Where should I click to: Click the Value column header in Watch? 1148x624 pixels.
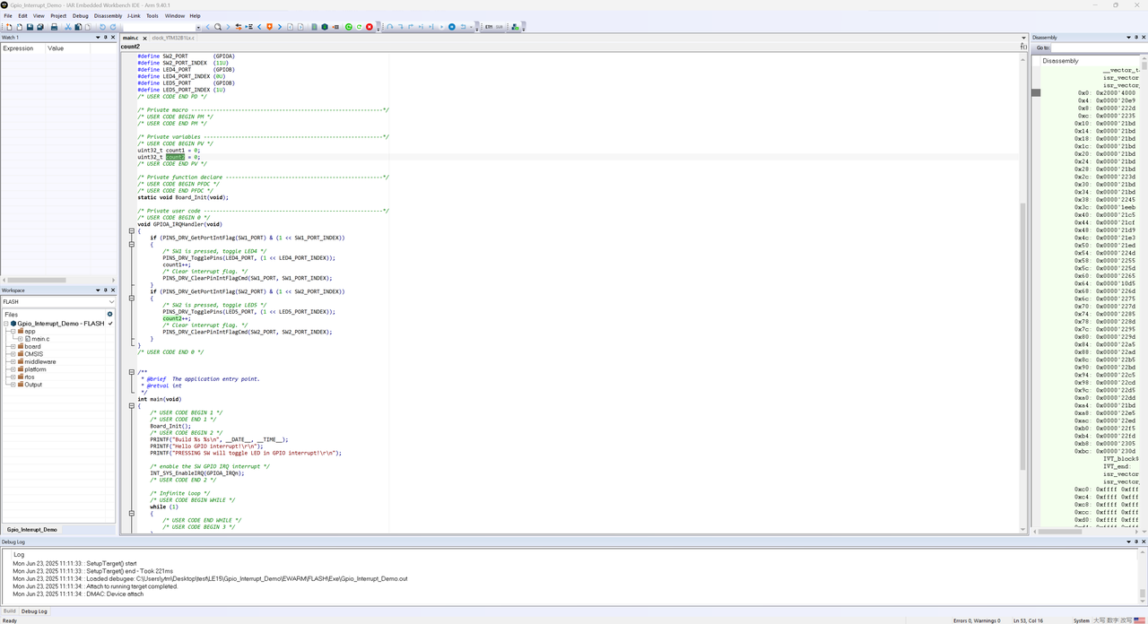click(x=67, y=48)
